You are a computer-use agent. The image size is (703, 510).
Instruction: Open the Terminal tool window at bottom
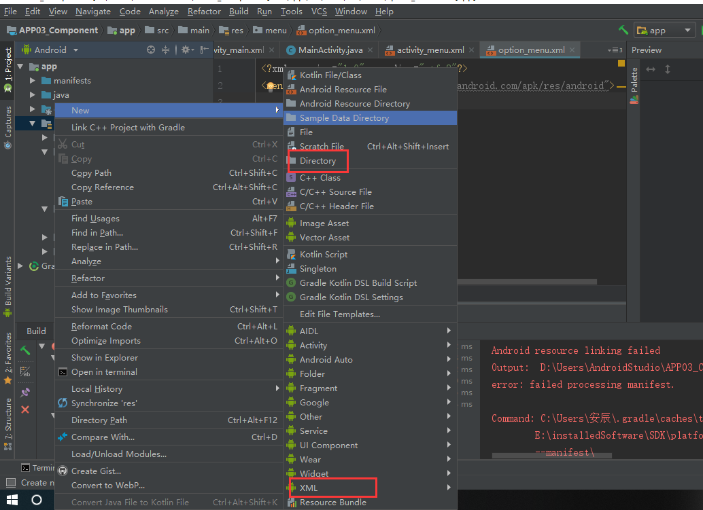click(39, 467)
